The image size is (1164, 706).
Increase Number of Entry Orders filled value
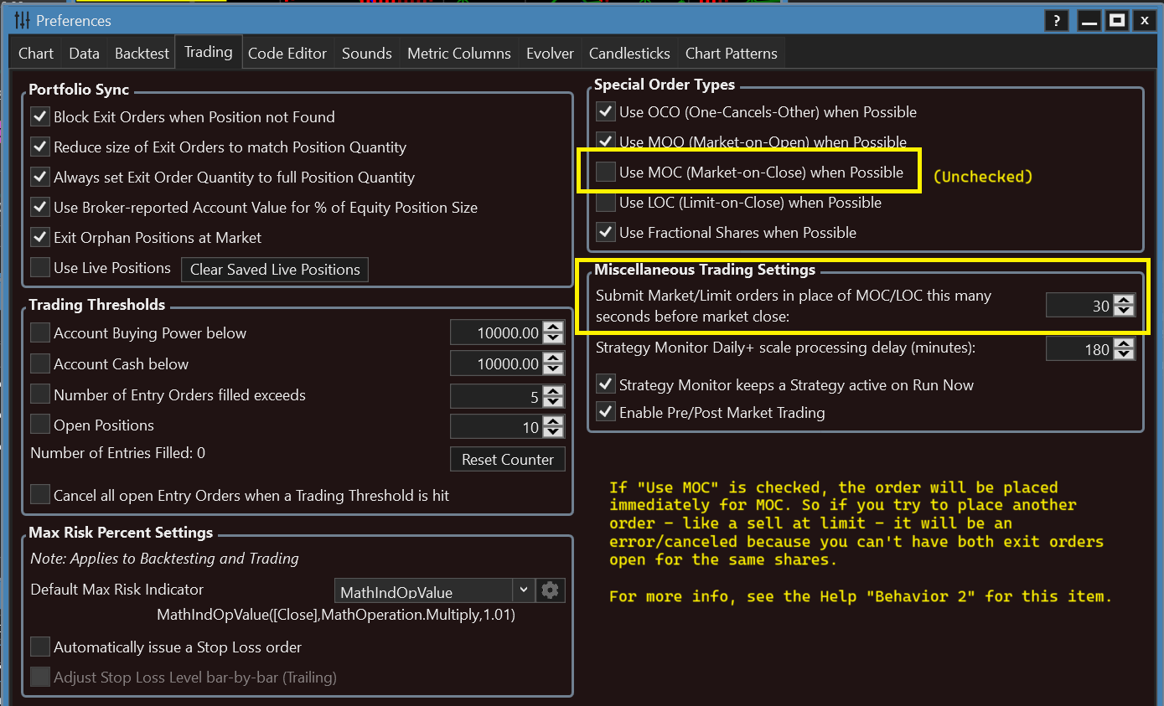tap(553, 389)
